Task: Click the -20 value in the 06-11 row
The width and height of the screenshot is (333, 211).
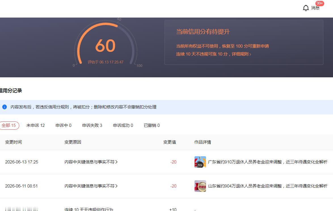Action: 173,186
